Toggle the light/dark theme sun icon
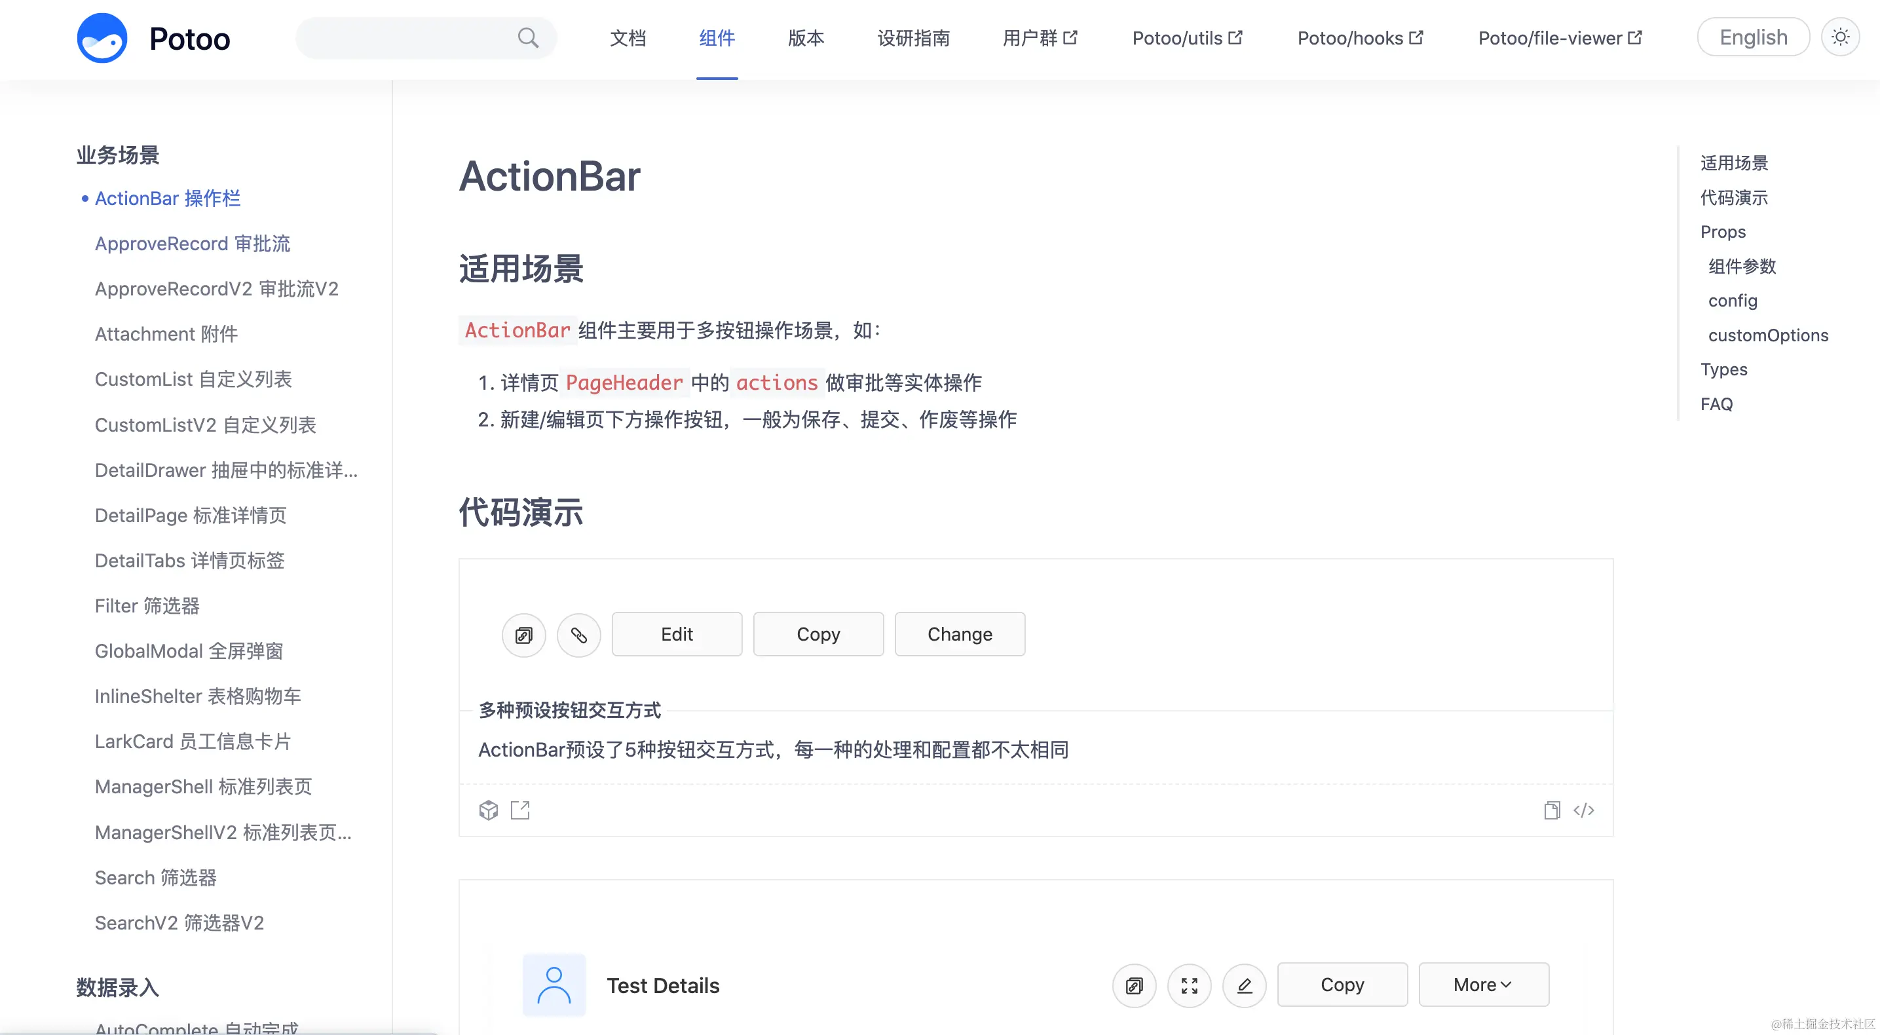Screen dimensions: 1880x1035 (x=1840, y=37)
